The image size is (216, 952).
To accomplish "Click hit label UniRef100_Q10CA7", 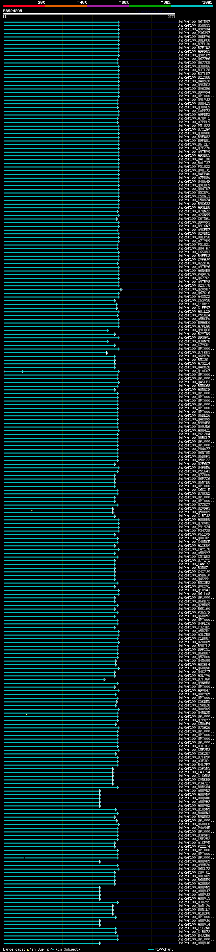I will [194, 371].
